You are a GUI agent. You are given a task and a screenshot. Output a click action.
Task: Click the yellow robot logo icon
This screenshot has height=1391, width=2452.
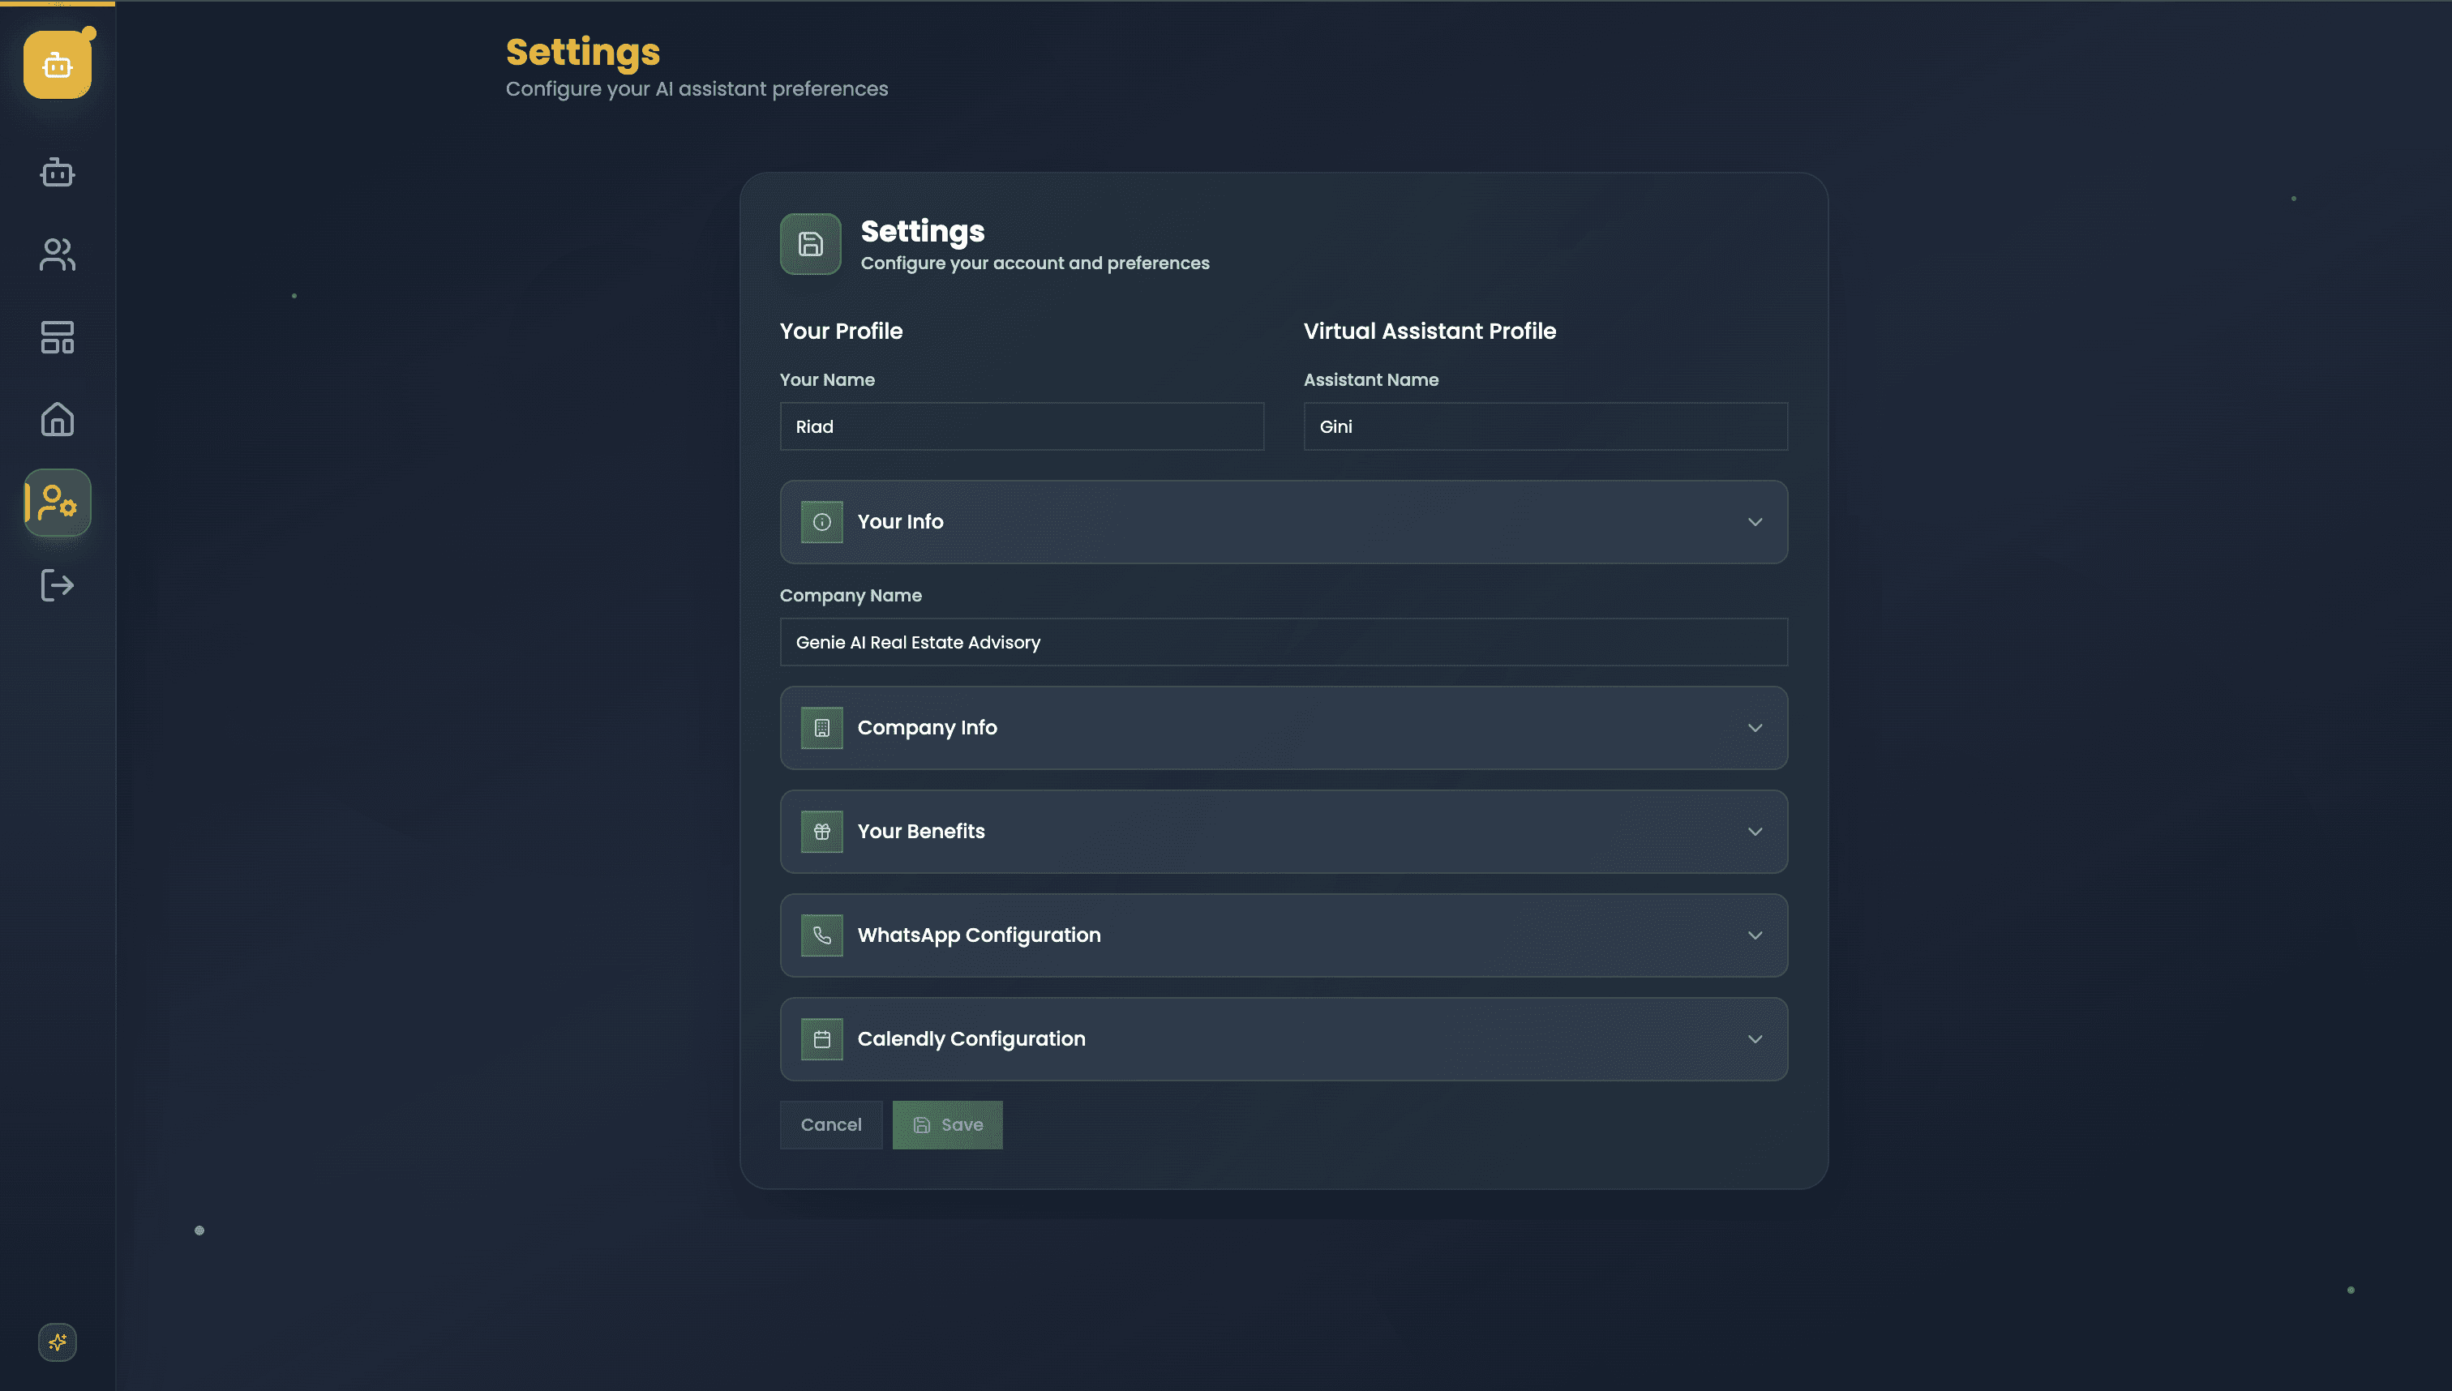(x=58, y=65)
